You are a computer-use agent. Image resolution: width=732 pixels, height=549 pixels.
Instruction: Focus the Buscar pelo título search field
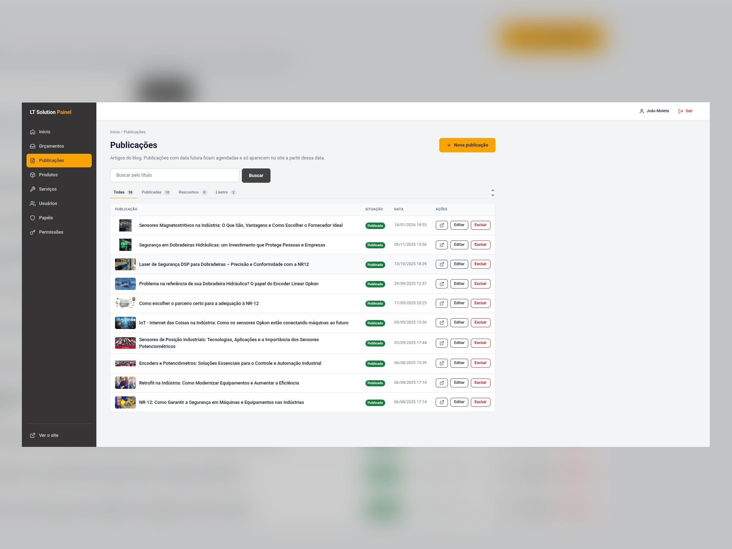[175, 175]
